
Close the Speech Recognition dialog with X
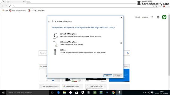click(121, 18)
